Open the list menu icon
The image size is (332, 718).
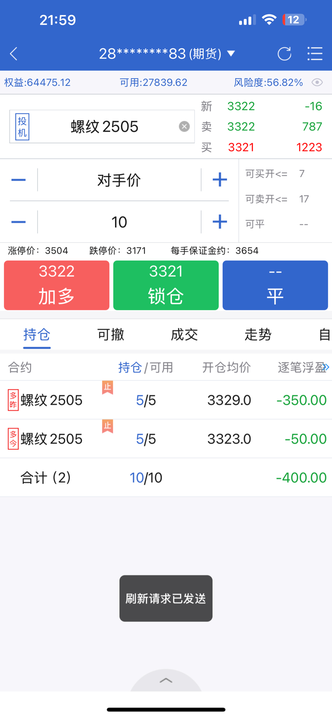tap(315, 54)
